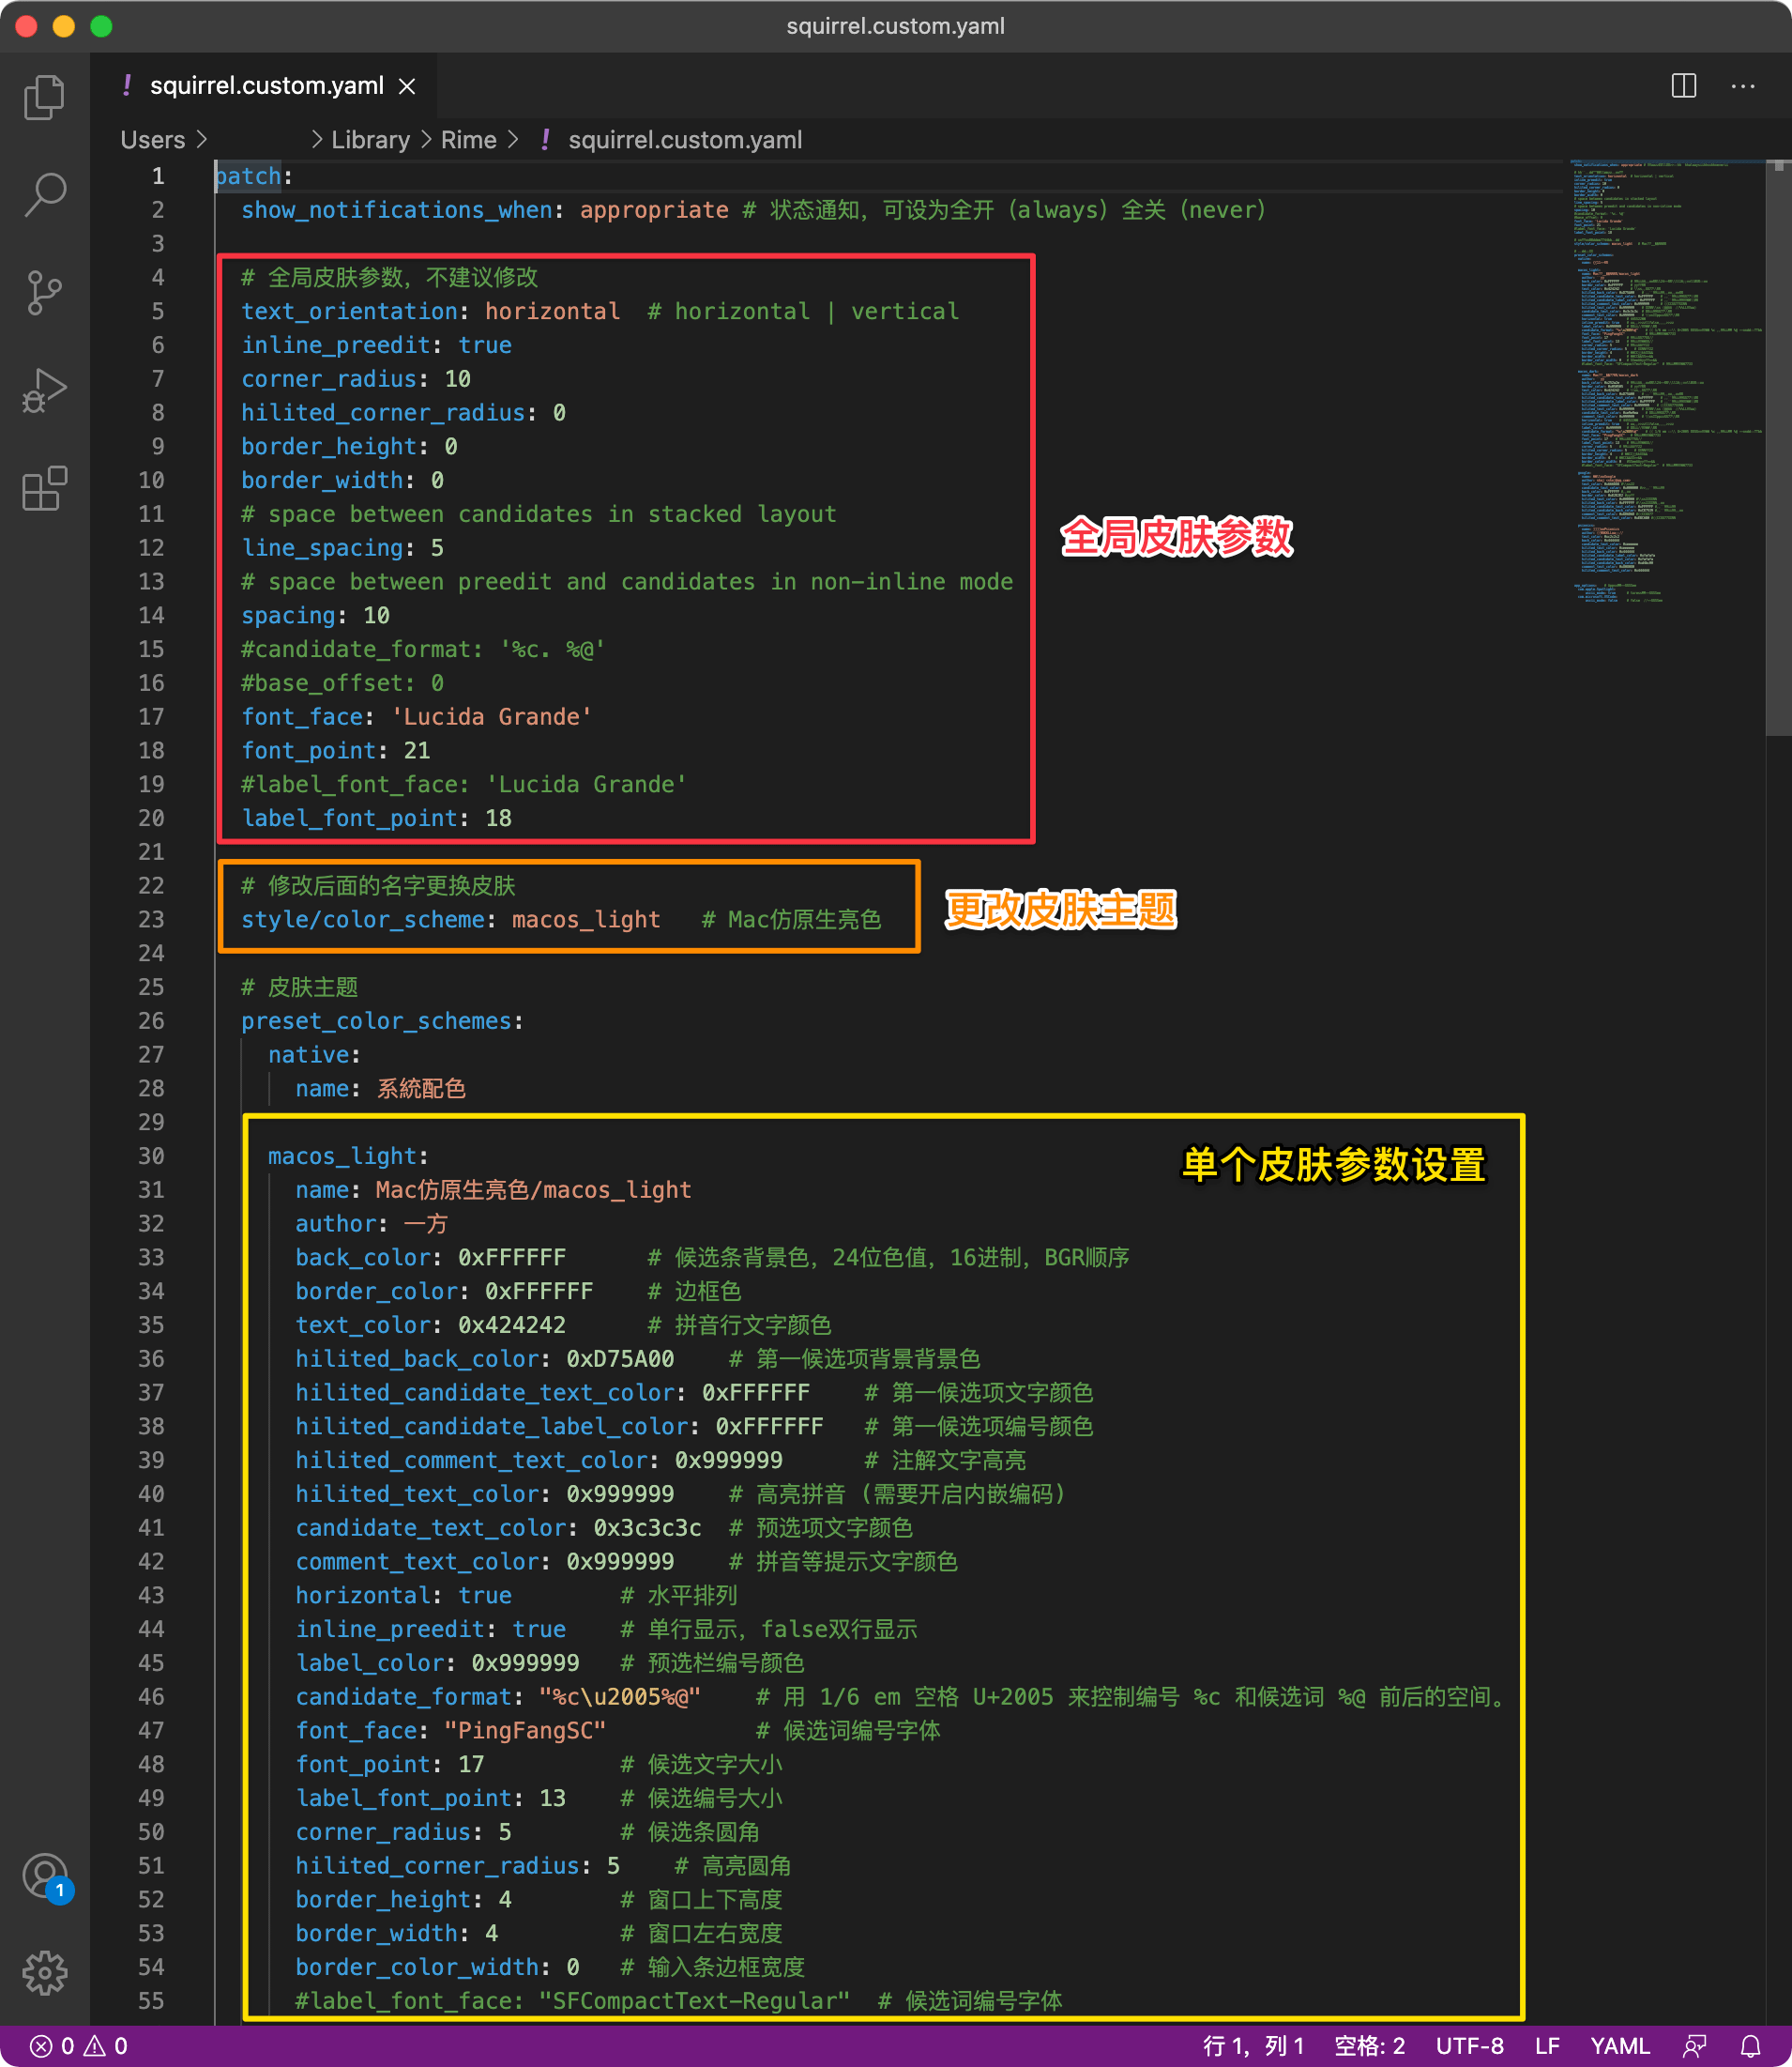
Task: Click the feedback icon in the status bar
Action: pyautogui.click(x=1695, y=2046)
